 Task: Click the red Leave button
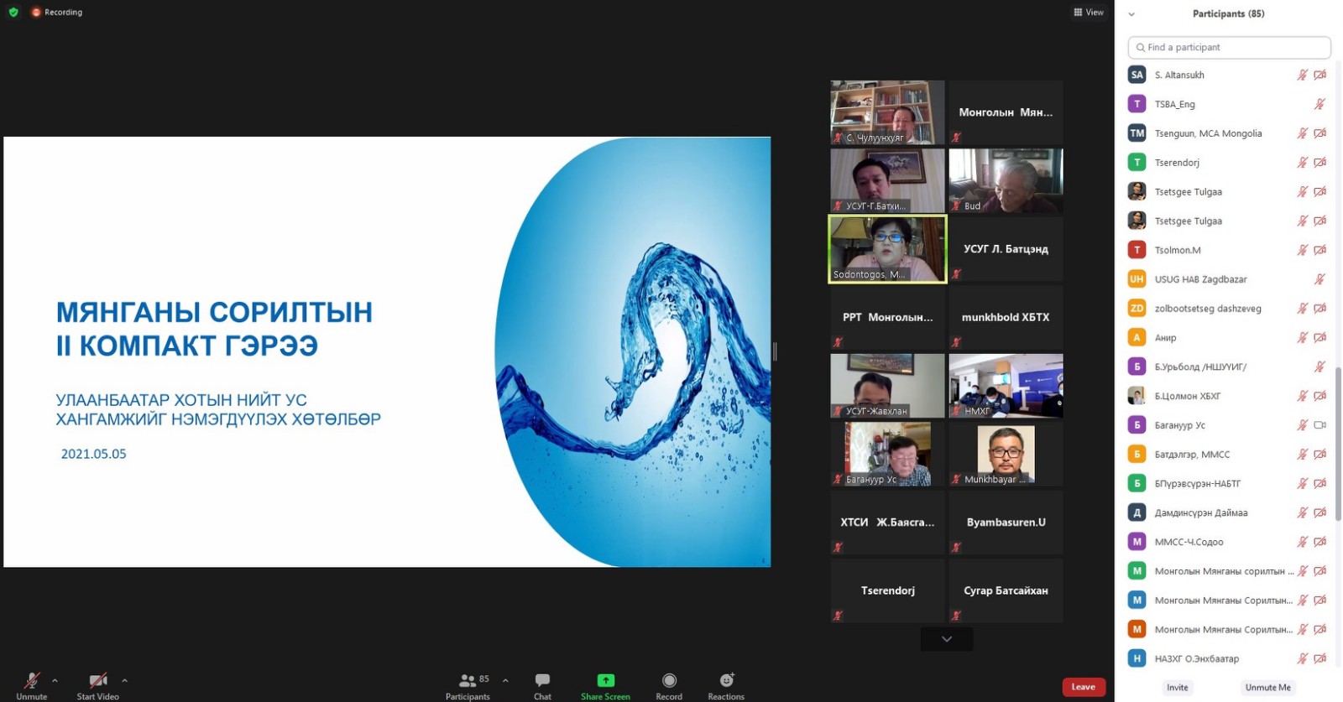click(1083, 687)
